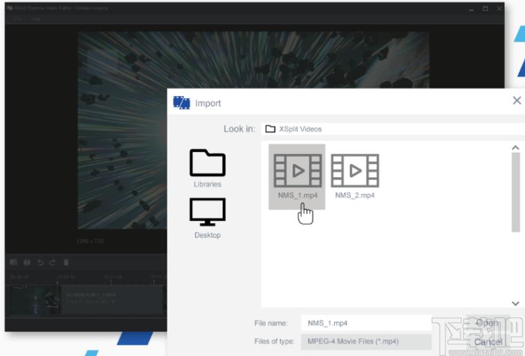This screenshot has height=356, width=525.
Task: Click the file list vertical scrollbar thumb
Action: click(x=515, y=192)
